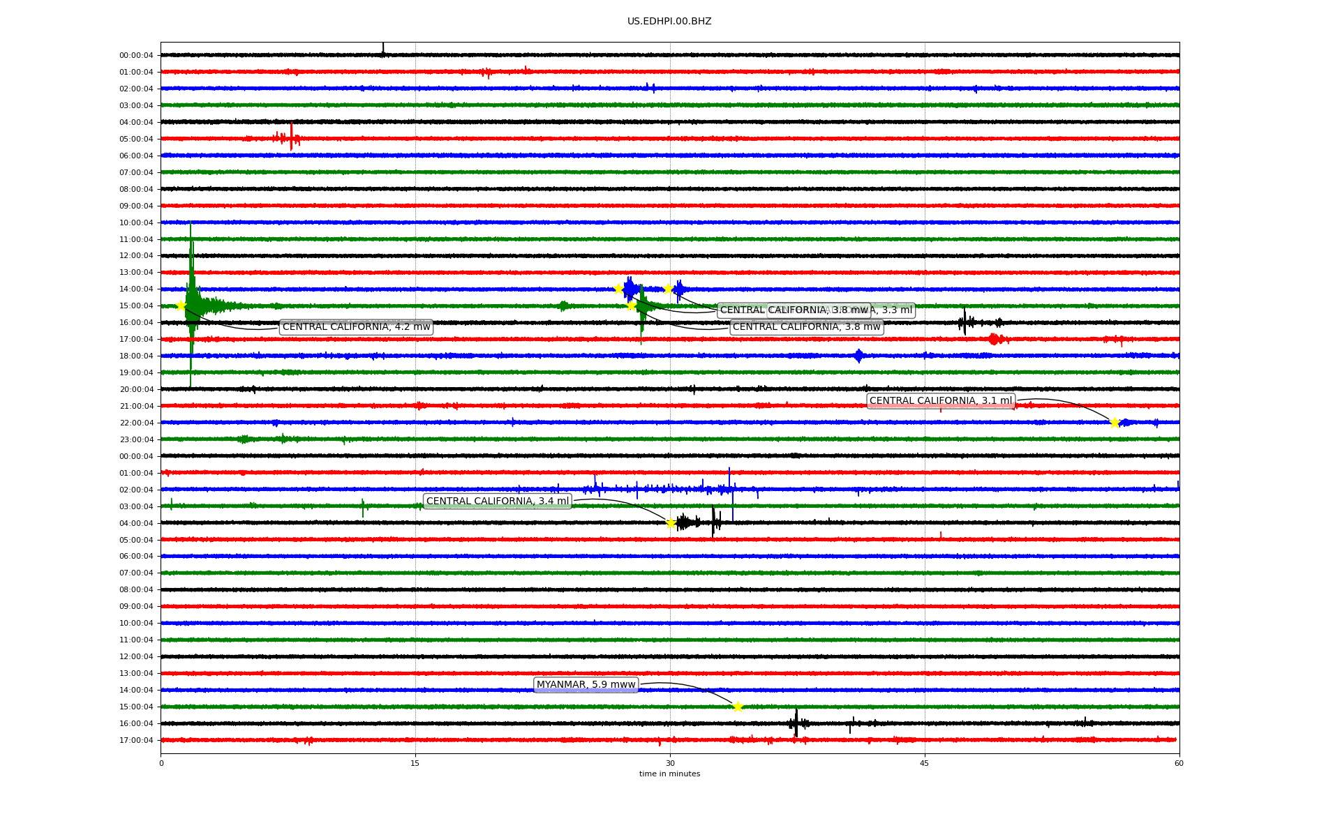1340x837 pixels.
Task: Click the MYANMAR, 5.9 mww label
Action: (x=586, y=685)
